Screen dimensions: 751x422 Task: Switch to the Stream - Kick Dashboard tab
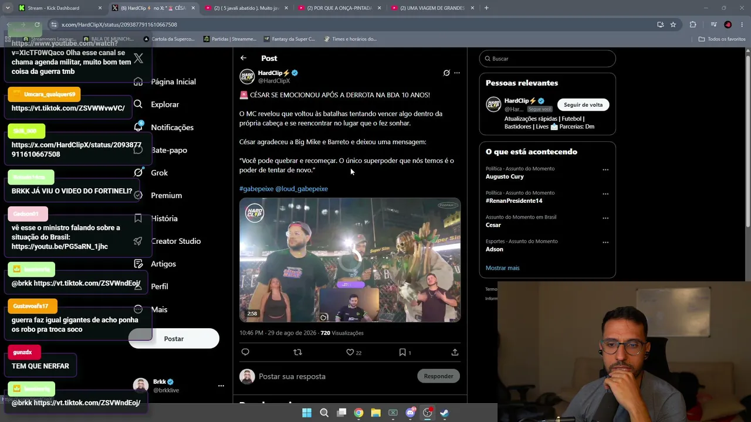[59, 8]
